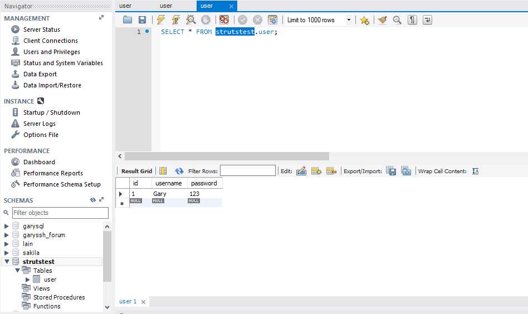The image size is (528, 314).
Task: Open Users and Privileges
Action: [52, 52]
